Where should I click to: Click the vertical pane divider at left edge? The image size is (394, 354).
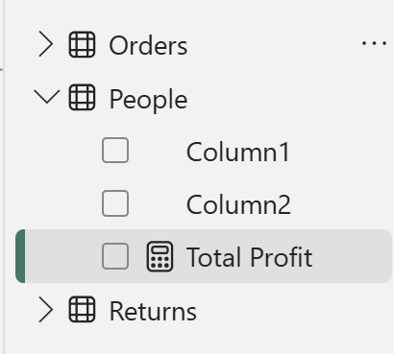pos(4,177)
